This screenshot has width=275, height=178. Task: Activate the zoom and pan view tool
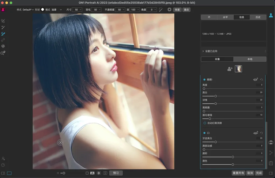[x=3, y=53]
